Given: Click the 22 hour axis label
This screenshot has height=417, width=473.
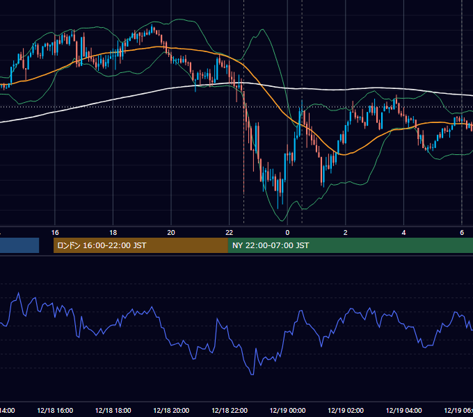Looking at the screenshot, I should (230, 233).
